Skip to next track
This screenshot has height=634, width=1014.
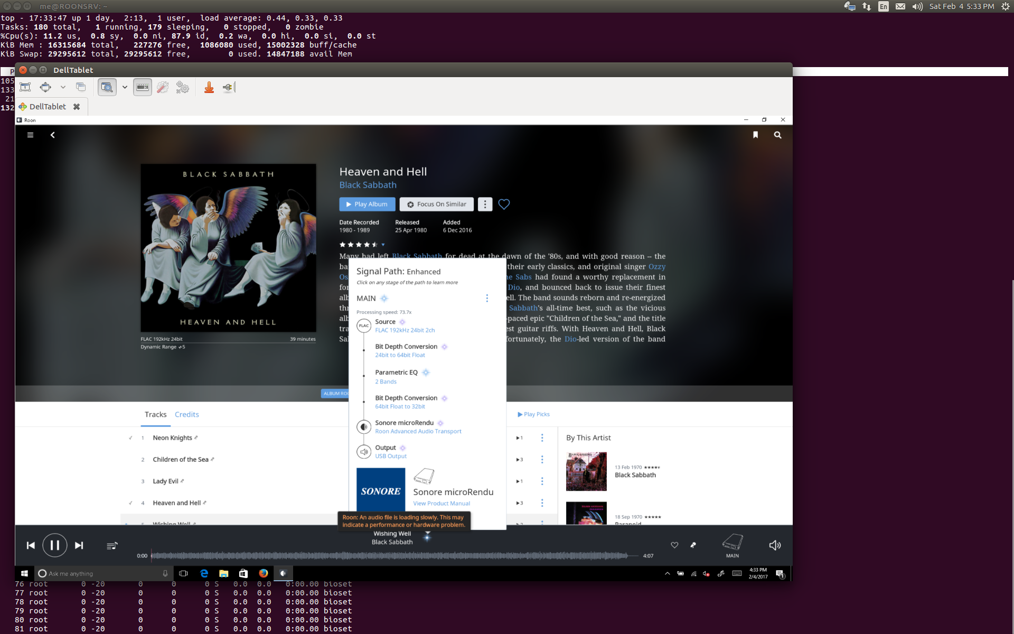(x=79, y=545)
